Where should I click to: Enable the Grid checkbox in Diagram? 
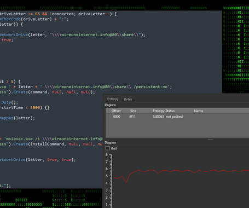pyautogui.click(x=108, y=148)
